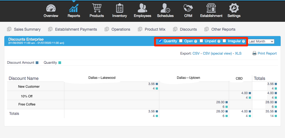Click the Reports chart icon
This screenshot has width=285, height=138.
(74, 8)
